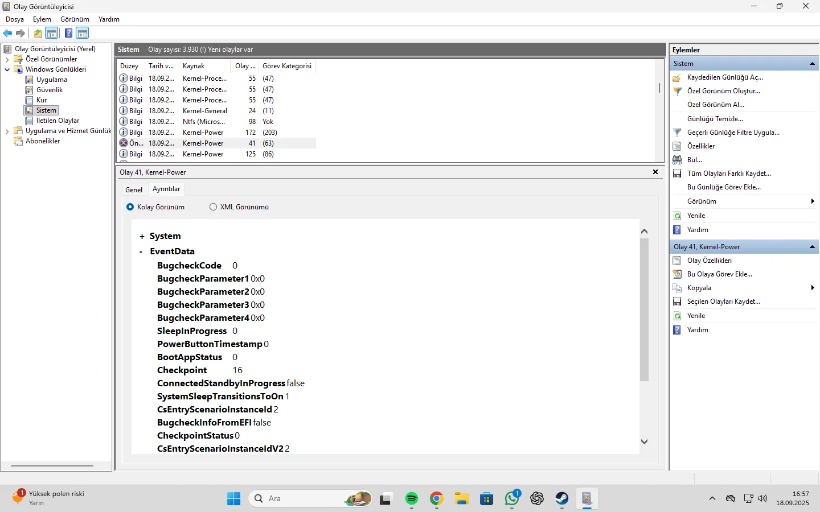This screenshot has height=512, width=820.
Task: Select Abonelikler in the tree
Action: click(x=43, y=141)
